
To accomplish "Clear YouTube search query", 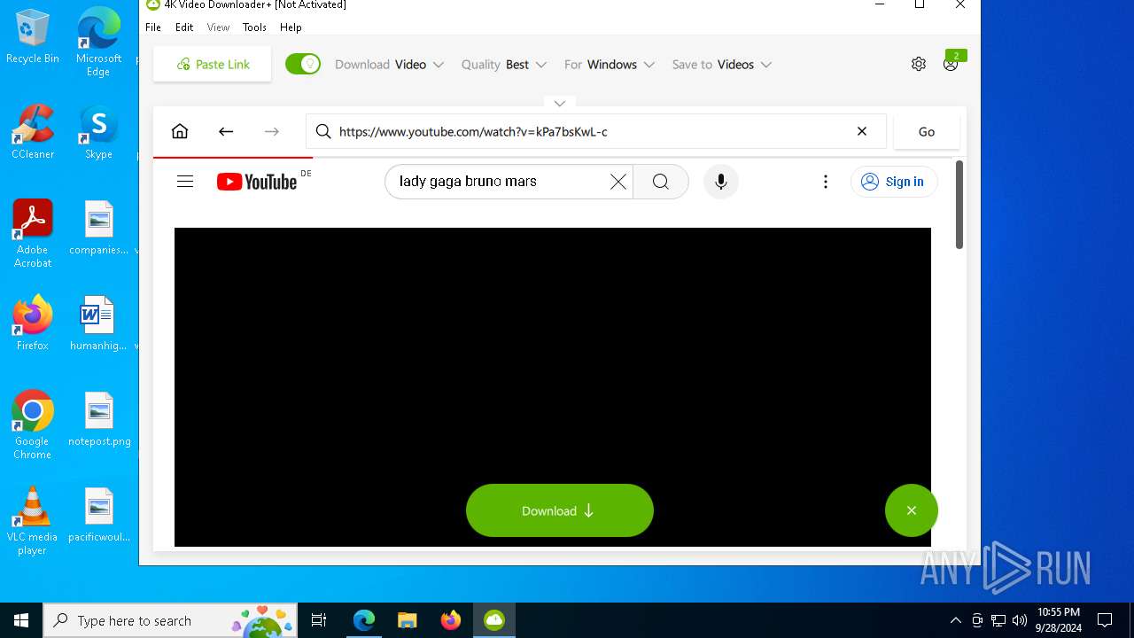I will 618,182.
